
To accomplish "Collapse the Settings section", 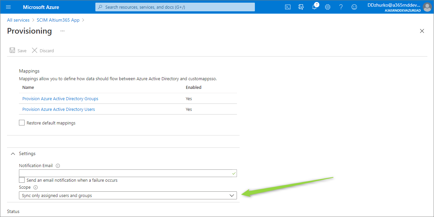I will point(13,154).
